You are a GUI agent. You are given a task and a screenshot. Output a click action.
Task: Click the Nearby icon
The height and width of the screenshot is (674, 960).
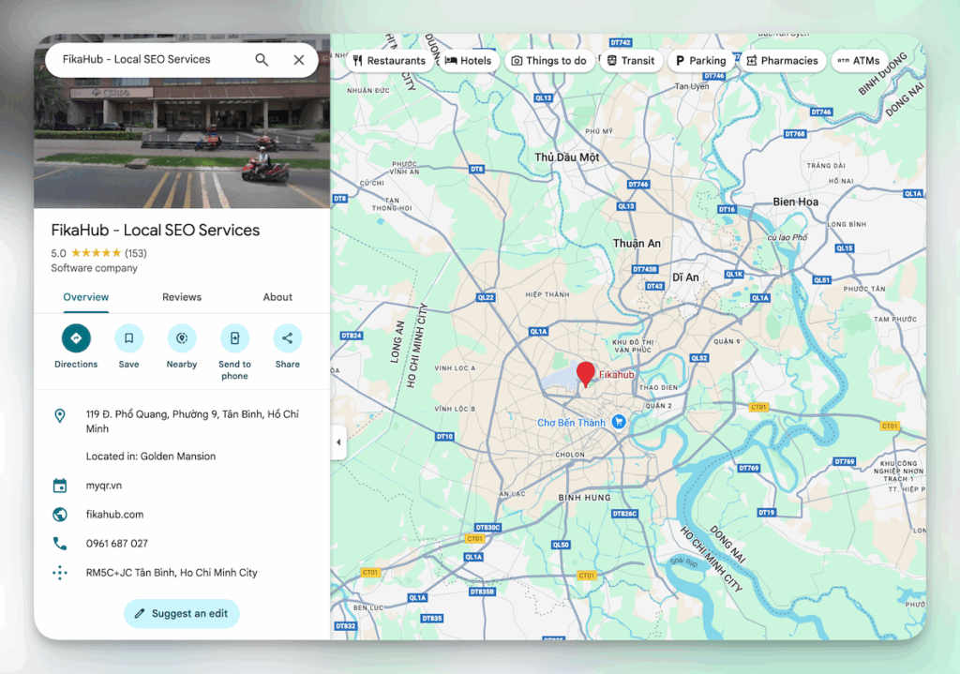click(x=182, y=337)
